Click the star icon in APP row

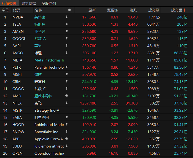pos(67,139)
